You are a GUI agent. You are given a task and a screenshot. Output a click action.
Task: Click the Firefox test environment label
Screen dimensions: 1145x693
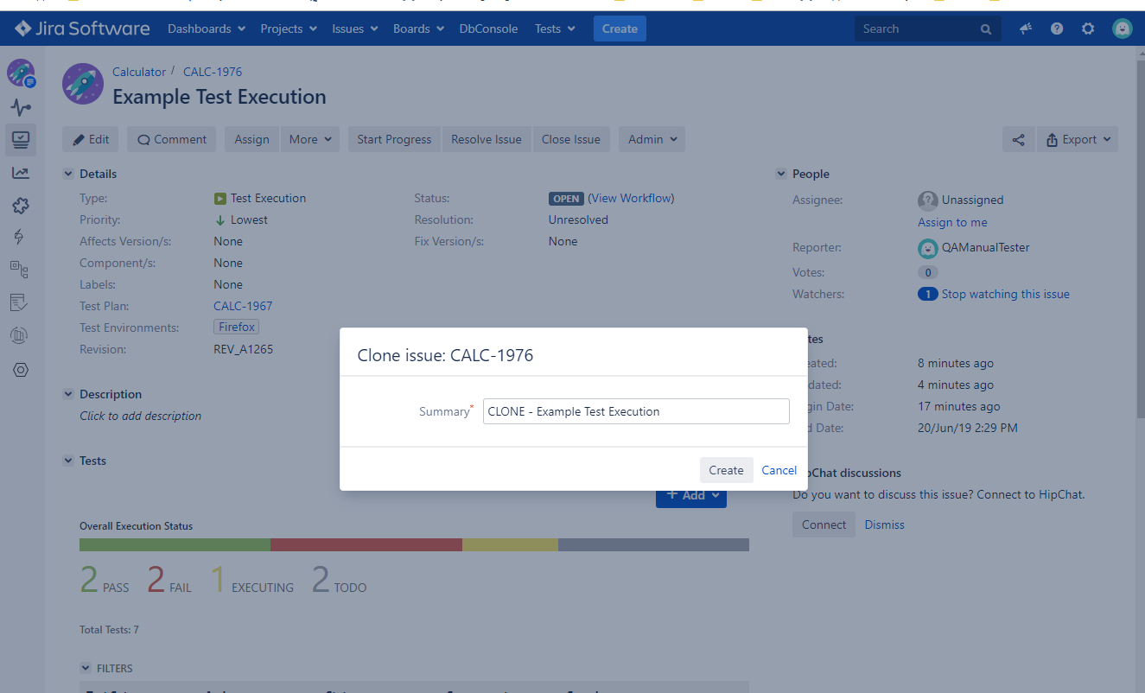pyautogui.click(x=237, y=327)
